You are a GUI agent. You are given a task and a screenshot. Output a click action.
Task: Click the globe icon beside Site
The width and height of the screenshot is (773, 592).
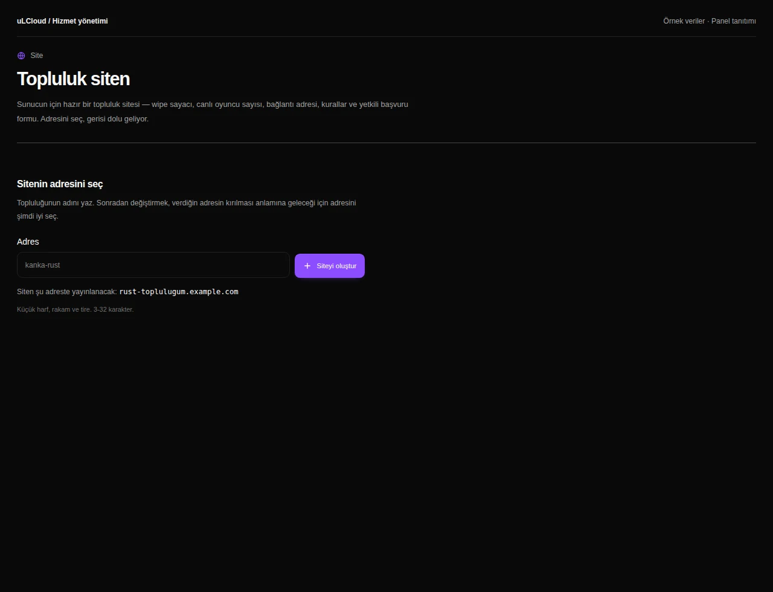21,56
